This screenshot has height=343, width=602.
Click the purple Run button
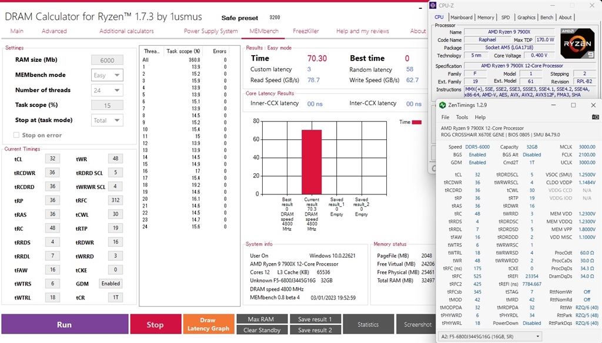coord(65,324)
